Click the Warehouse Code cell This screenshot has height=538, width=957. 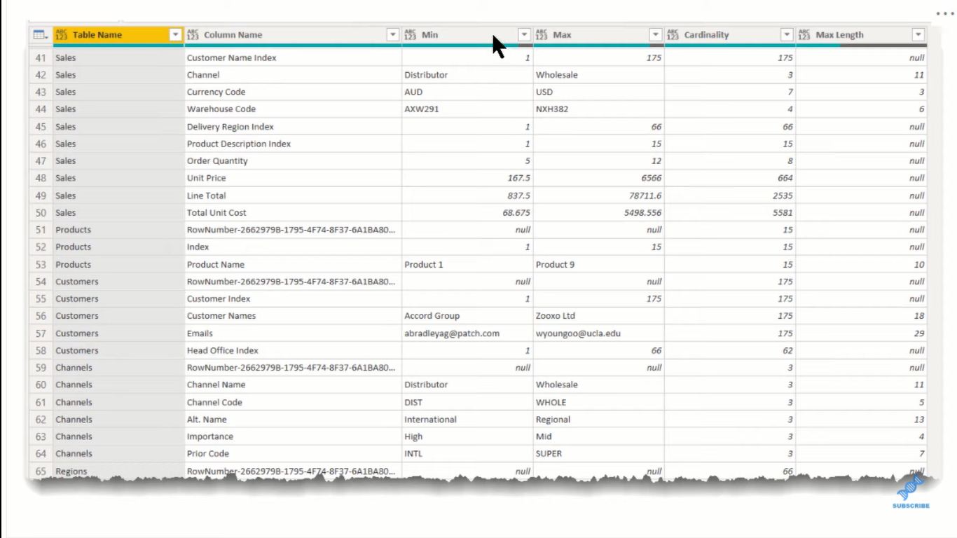pos(293,109)
